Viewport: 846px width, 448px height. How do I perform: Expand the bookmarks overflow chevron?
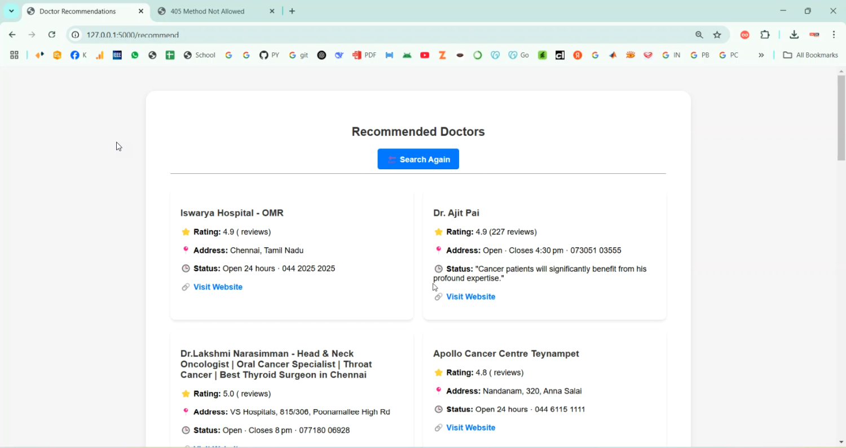[x=761, y=55]
